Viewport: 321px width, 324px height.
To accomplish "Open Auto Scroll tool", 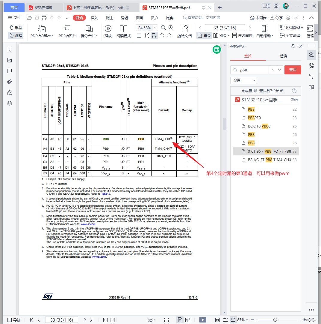I will click(265, 31).
